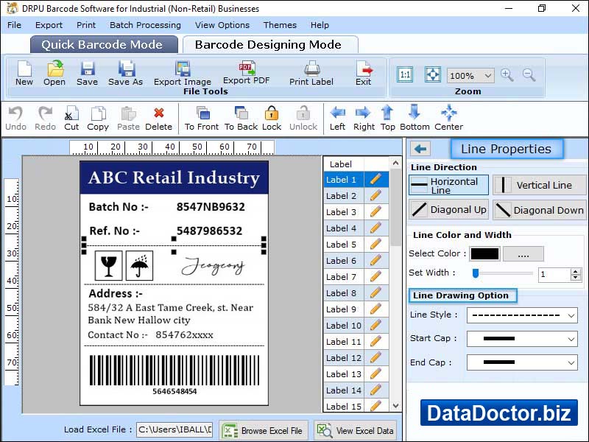589x442 pixels.
Task: Open the Start Cap dropdown
Action: tap(571, 339)
